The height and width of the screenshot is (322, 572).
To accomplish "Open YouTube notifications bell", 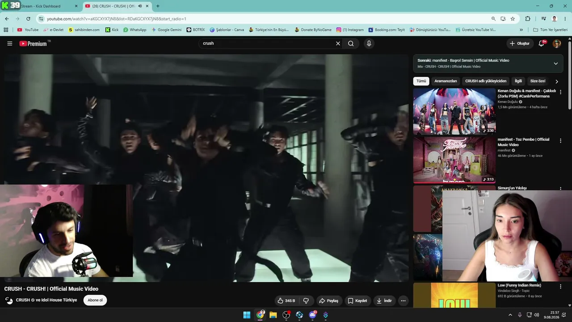I will pyautogui.click(x=541, y=43).
